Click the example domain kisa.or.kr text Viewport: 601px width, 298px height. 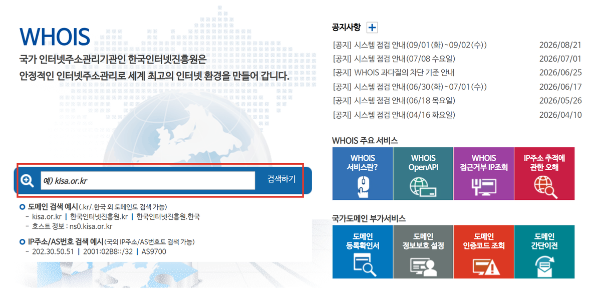(x=46, y=217)
